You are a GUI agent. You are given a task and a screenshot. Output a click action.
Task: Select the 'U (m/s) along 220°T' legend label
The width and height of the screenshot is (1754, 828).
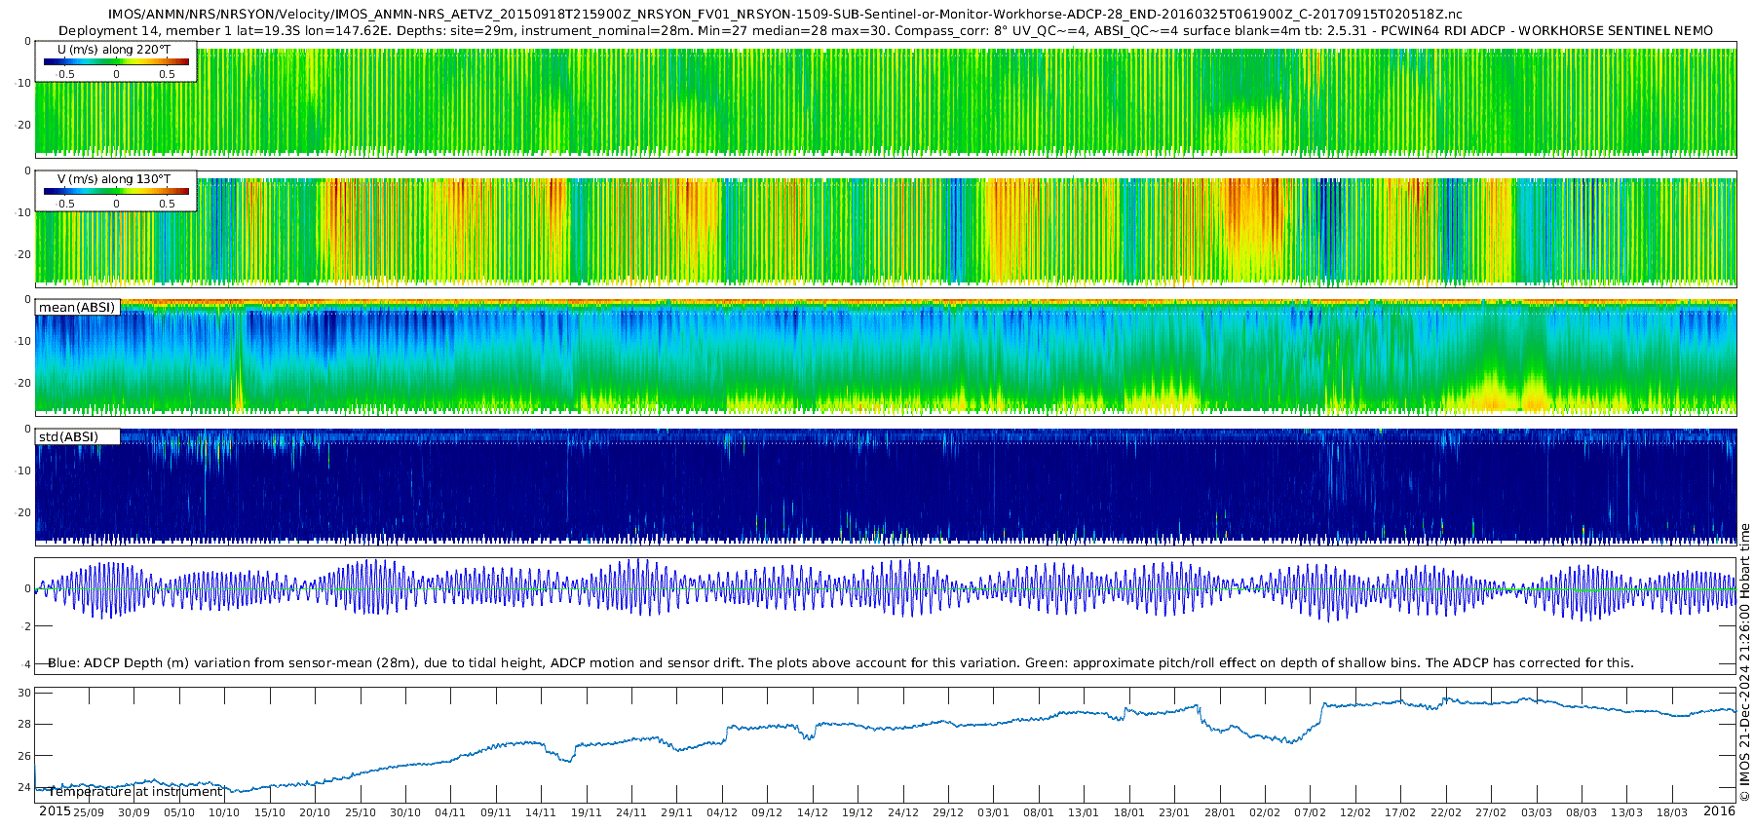click(x=114, y=49)
